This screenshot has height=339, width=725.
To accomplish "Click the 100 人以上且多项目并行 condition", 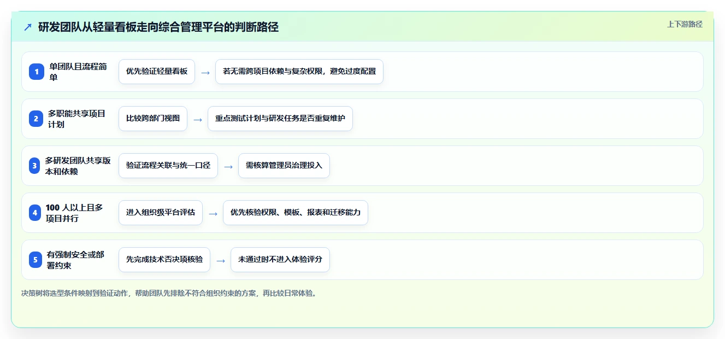I will [x=74, y=213].
